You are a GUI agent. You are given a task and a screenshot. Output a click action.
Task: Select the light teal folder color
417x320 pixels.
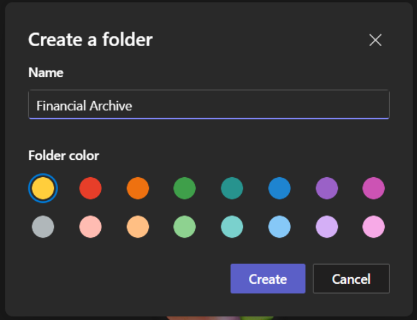pos(232,227)
